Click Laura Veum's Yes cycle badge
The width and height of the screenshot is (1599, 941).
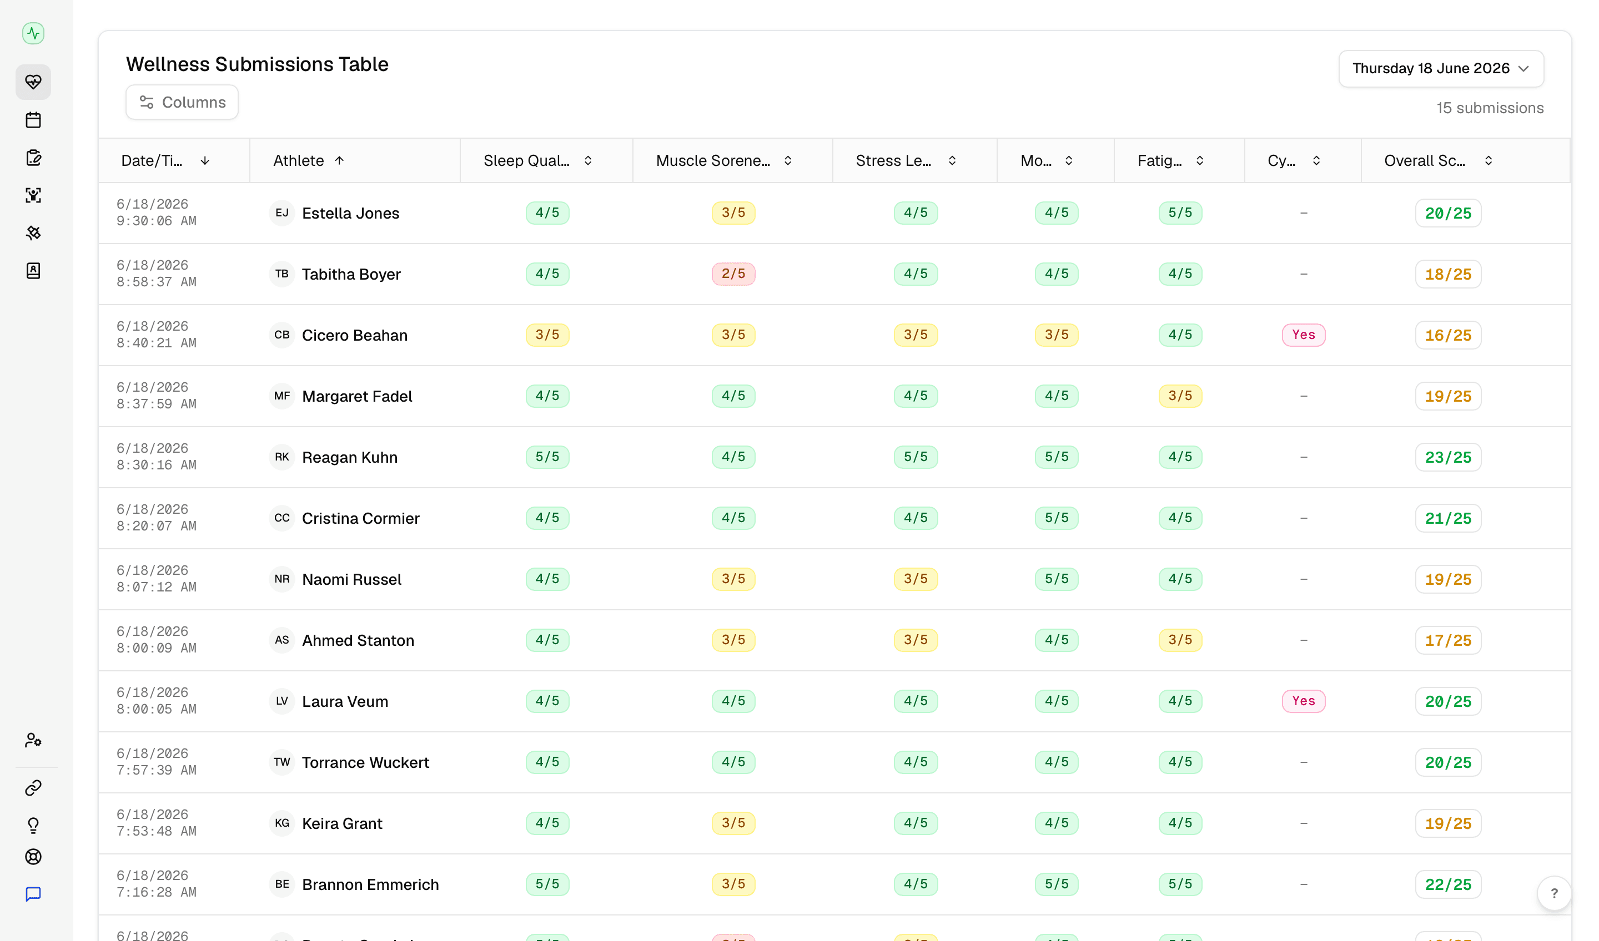[1303, 701]
